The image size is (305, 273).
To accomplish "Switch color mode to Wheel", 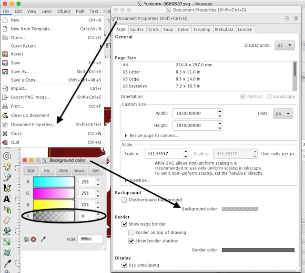I will (x=80, y=171).
